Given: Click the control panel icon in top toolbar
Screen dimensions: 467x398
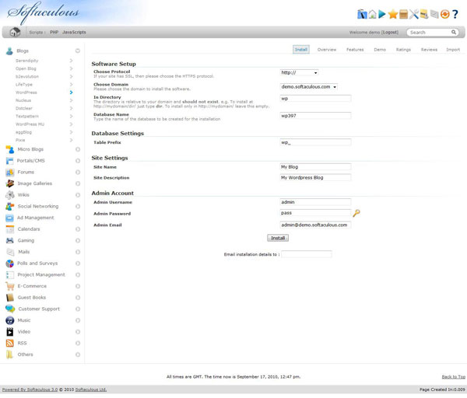Looking at the screenshot, I should [x=362, y=14].
